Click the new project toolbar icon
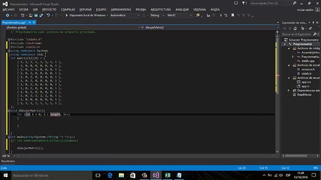Image resolution: width=321 pixels, height=180 pixels. tap(23, 15)
